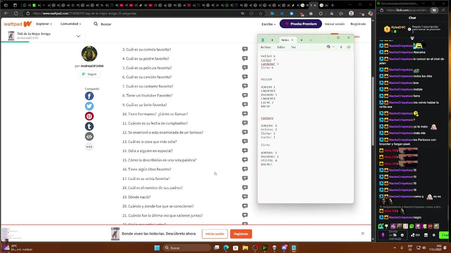Open the Kick chat shop icon
The image size is (451, 253).
pos(426,235)
